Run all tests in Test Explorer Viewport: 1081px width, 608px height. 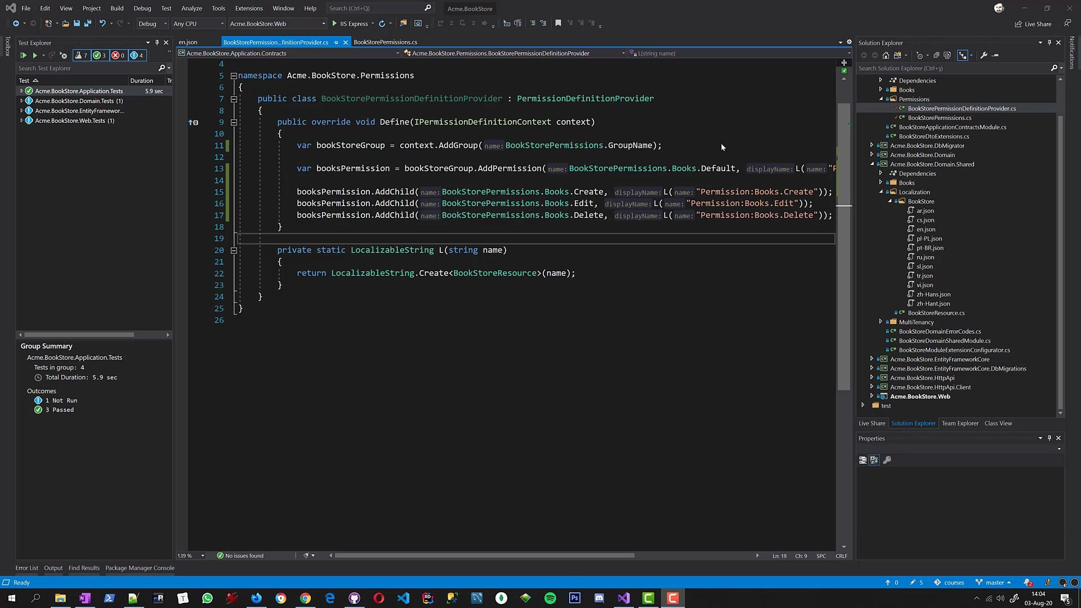(x=23, y=55)
